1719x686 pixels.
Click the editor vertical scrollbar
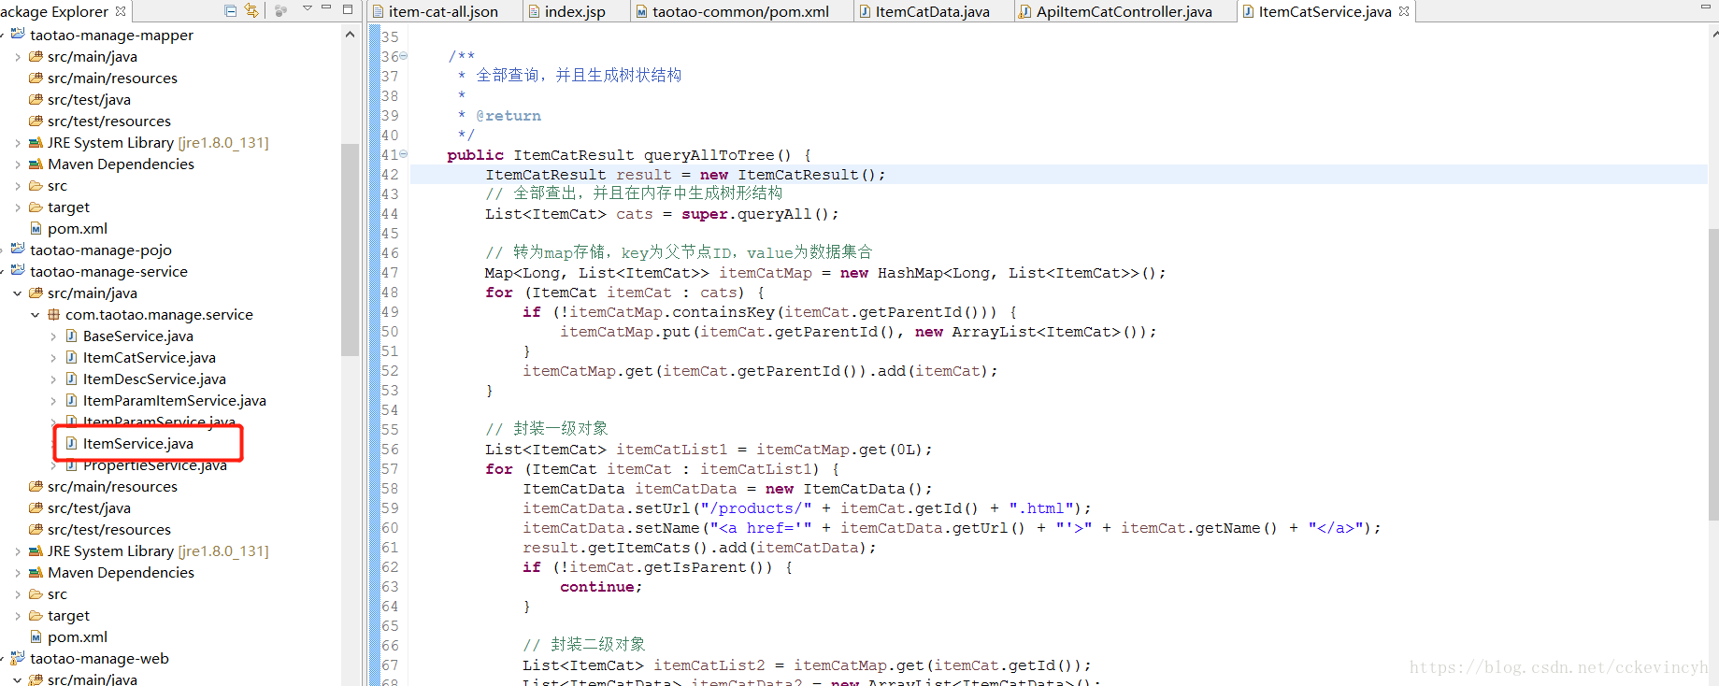coord(1713,374)
